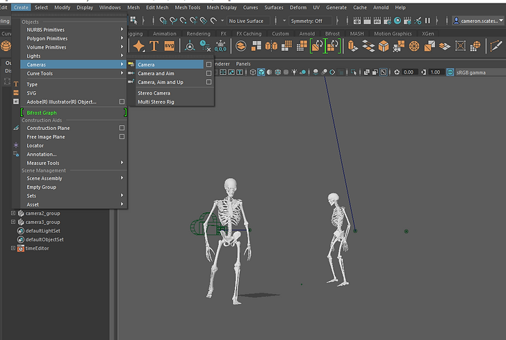
Task: Click the No Live Surface field
Action: point(248,21)
